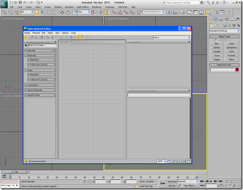Click the Utilities hammer icon
This screenshot has height=190, width=243.
click(x=237, y=19)
